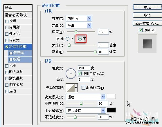Enable the 投影 drop shadow checkbox

7,21
